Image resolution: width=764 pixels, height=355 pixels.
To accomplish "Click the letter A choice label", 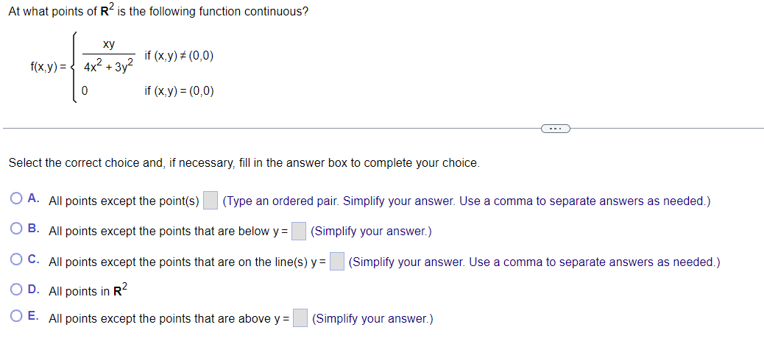I will click(x=33, y=198).
